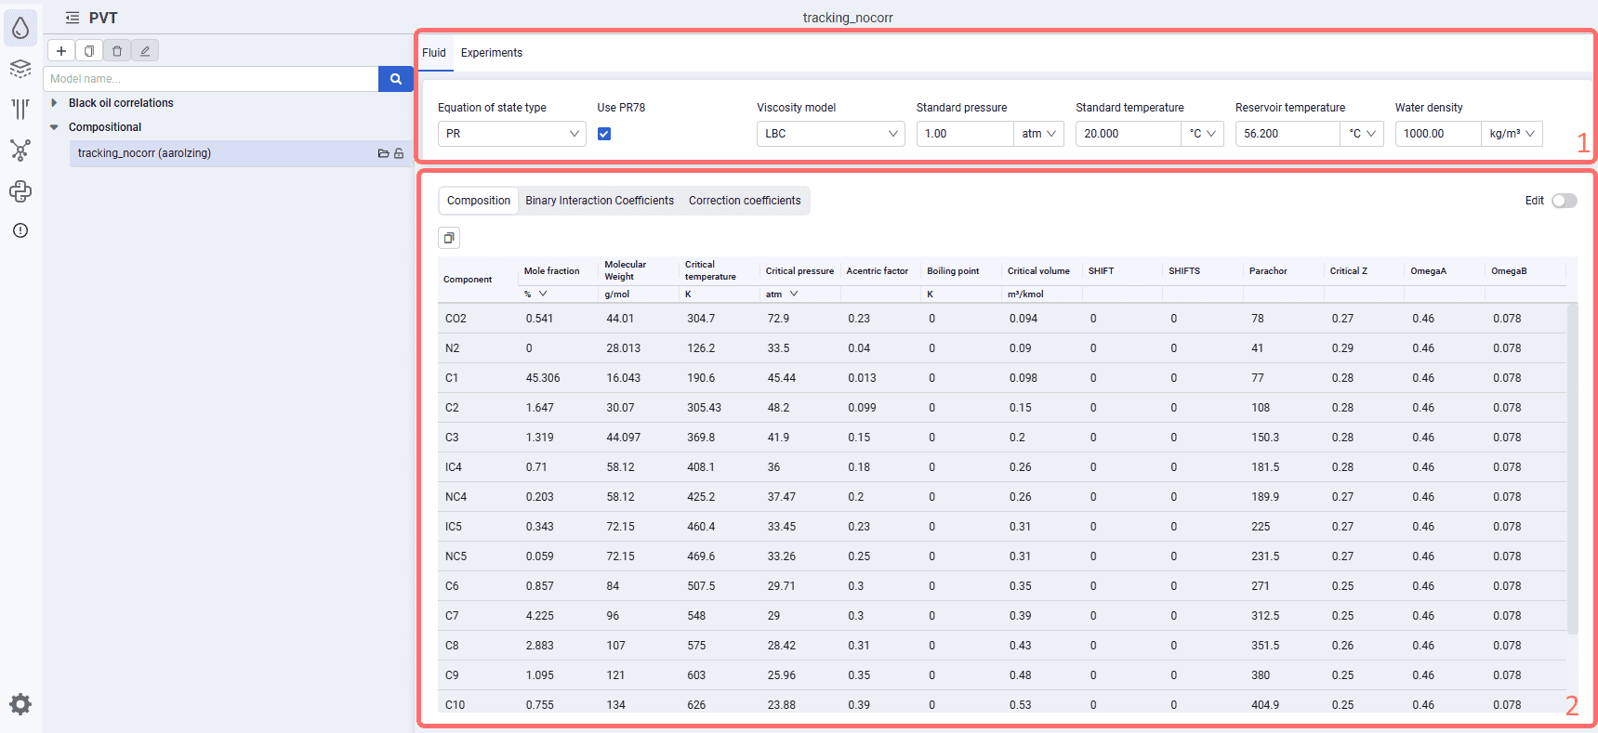The image size is (1598, 733).
Task: Toggle the Use PR78 checkbox
Action: click(604, 134)
